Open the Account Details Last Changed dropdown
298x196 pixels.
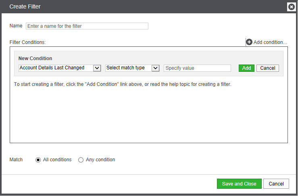(x=56, y=68)
